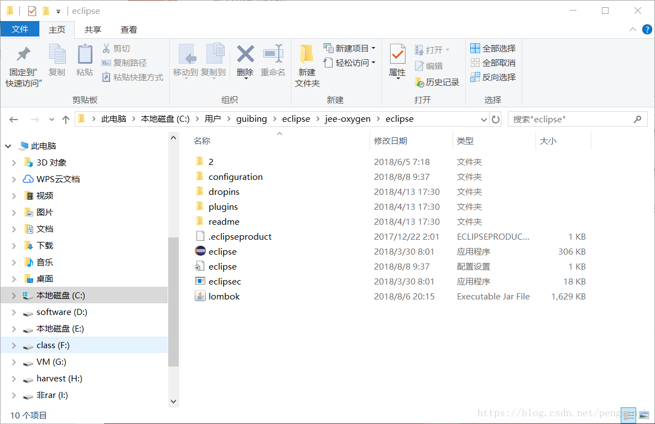Open Properties (属性) icon
The height and width of the screenshot is (424, 655).
pos(397,54)
